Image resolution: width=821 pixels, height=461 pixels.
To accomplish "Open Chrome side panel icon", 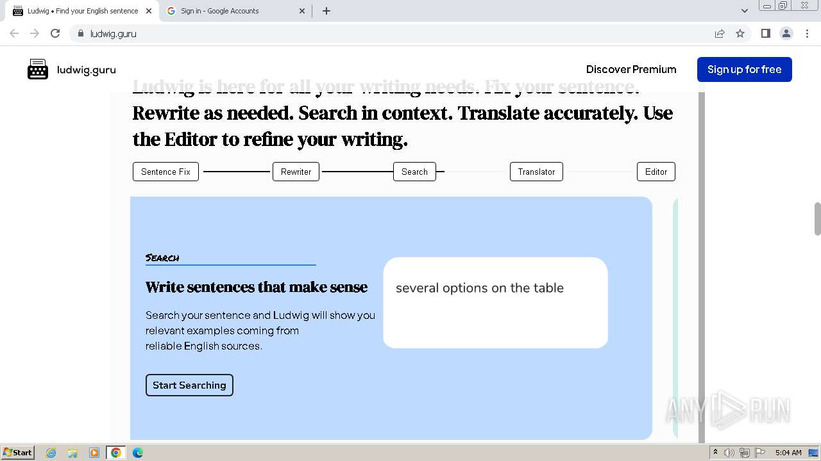I will (x=765, y=33).
